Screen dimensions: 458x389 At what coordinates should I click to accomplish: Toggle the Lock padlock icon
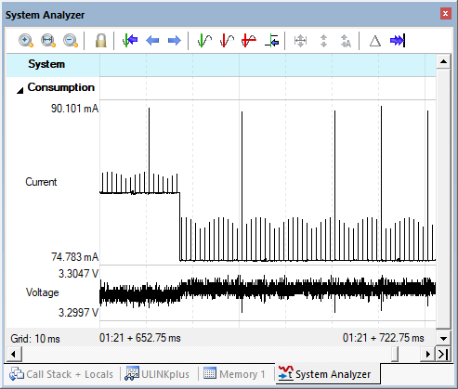100,41
